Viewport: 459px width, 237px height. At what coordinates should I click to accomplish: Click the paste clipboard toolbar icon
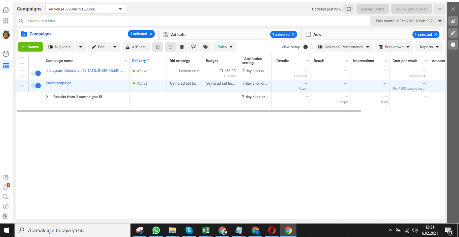pyautogui.click(x=157, y=47)
